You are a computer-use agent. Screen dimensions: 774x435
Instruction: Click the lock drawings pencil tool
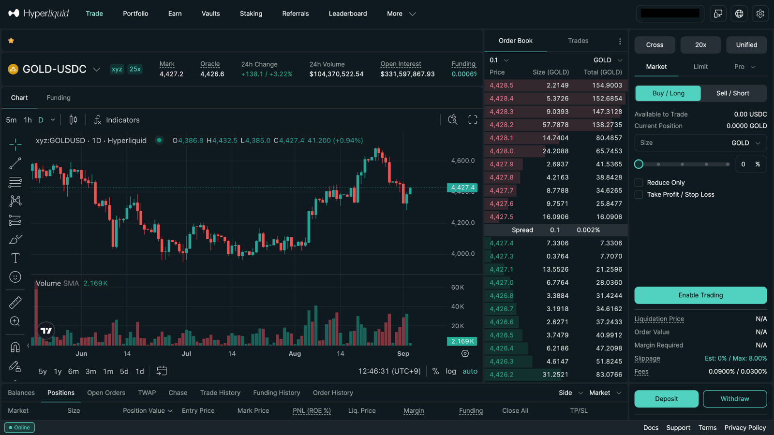coord(15,366)
